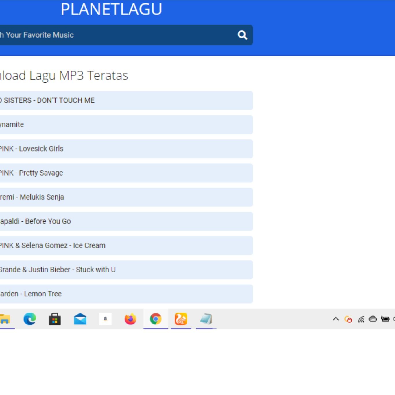Choose the Stuck with U song

pos(126,270)
